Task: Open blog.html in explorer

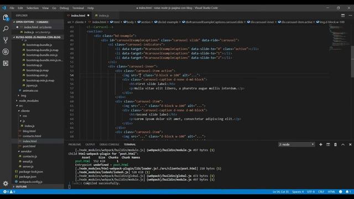Action: point(29,131)
